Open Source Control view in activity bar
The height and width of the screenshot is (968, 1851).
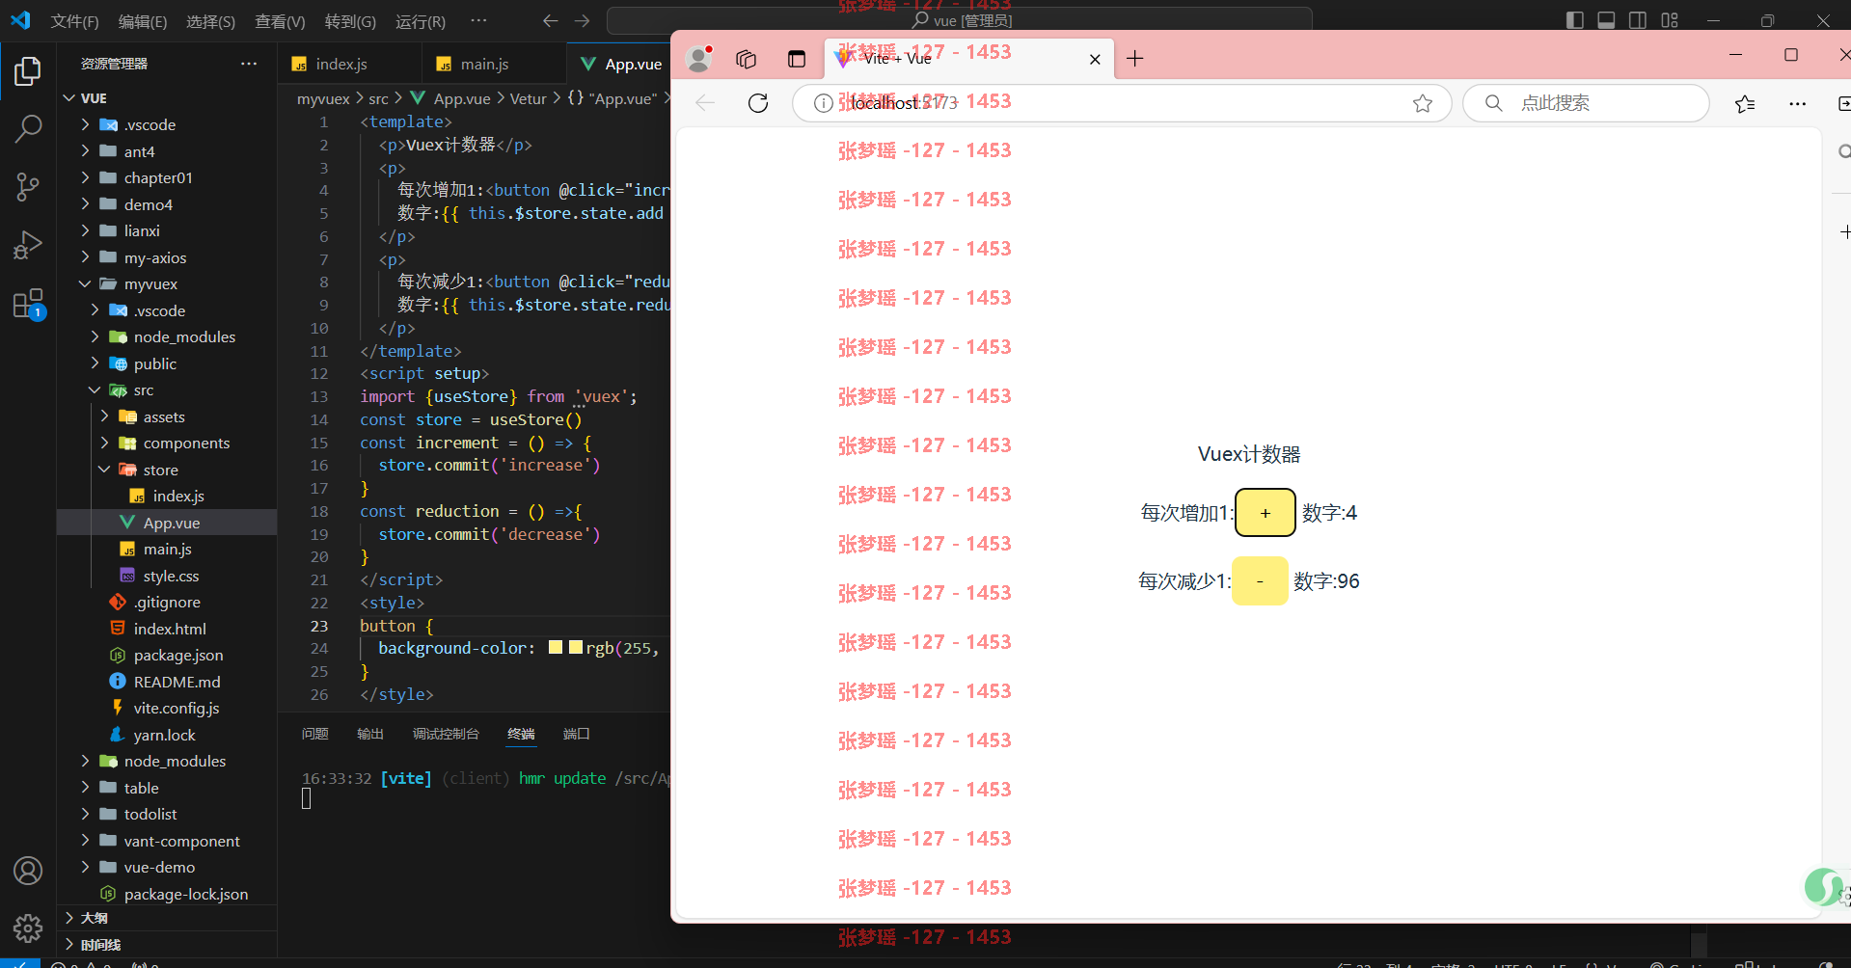tap(28, 186)
